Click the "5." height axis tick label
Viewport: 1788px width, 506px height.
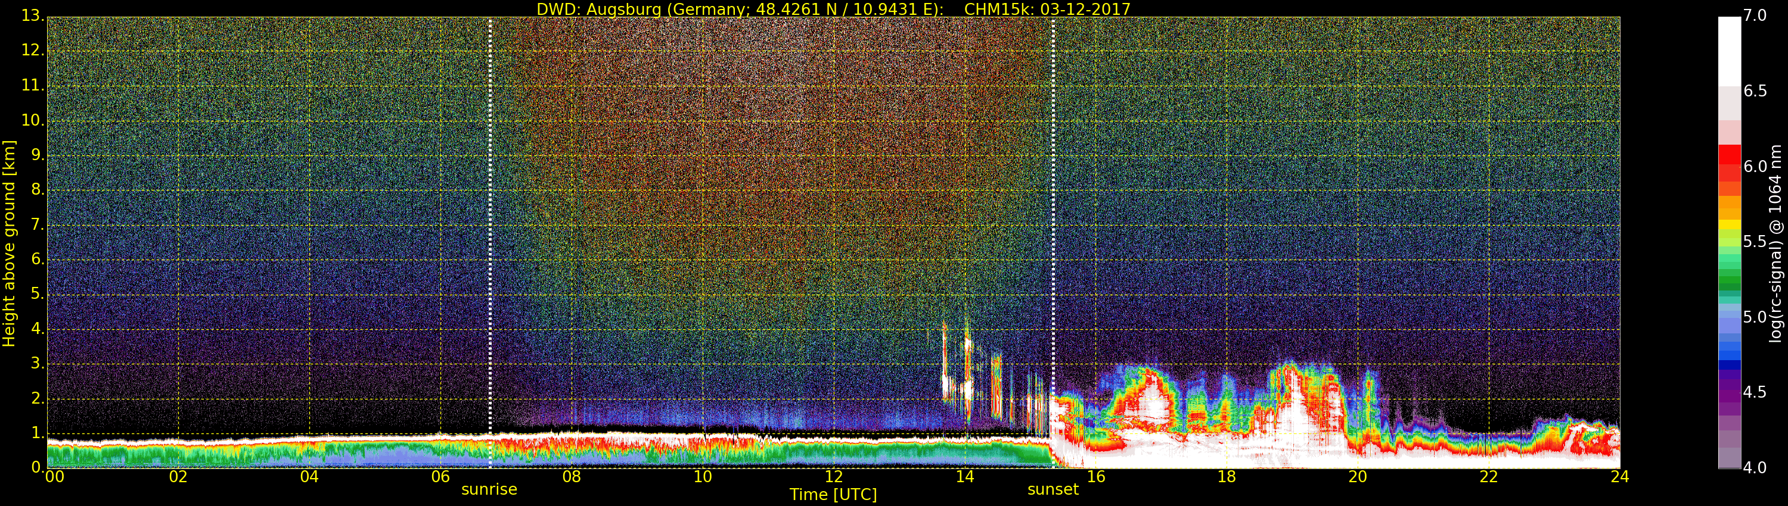(x=38, y=294)
